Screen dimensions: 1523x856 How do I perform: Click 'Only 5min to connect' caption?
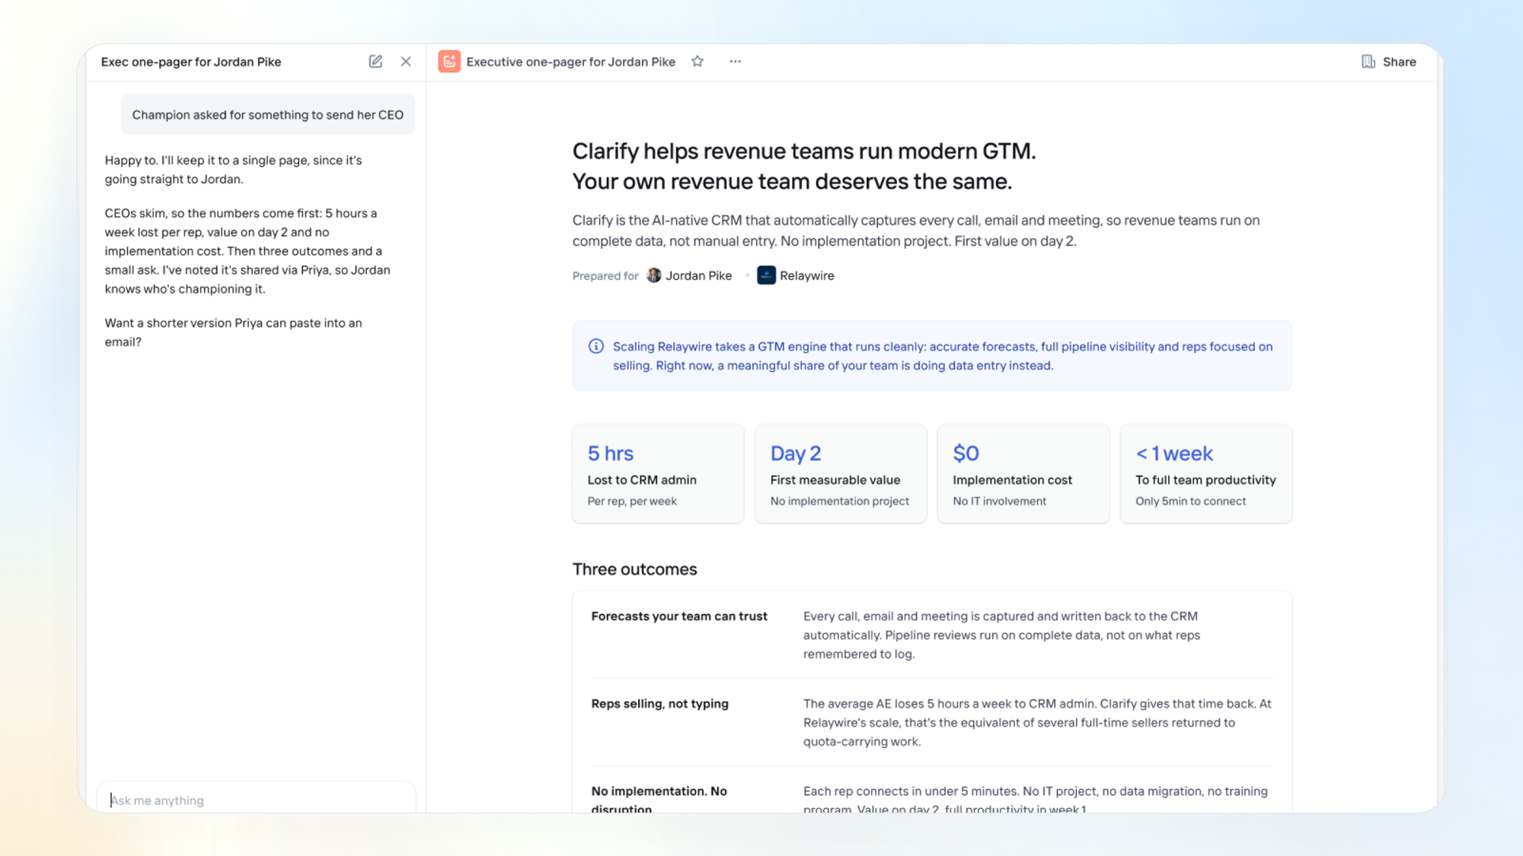point(1191,501)
